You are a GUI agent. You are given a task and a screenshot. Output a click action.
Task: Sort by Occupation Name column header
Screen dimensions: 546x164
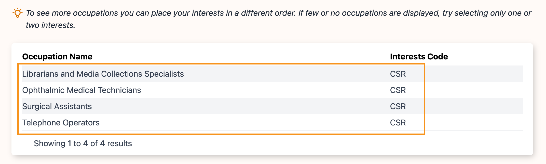click(57, 56)
